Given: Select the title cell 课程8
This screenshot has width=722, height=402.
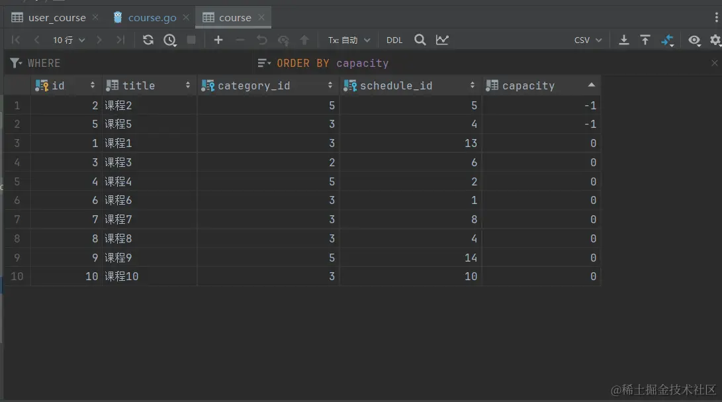Looking at the screenshot, I should point(149,238).
